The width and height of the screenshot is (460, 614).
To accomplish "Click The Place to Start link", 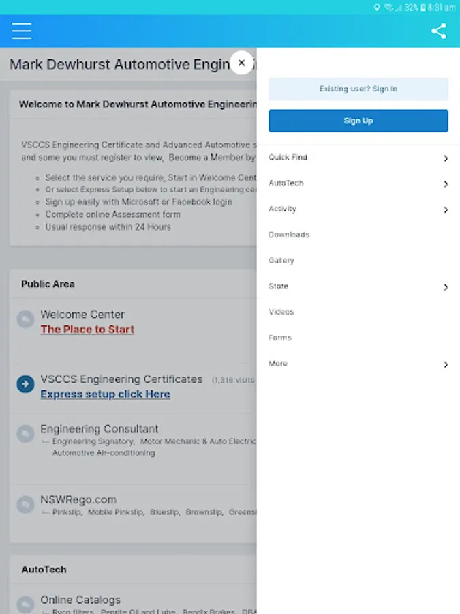I will [87, 330].
